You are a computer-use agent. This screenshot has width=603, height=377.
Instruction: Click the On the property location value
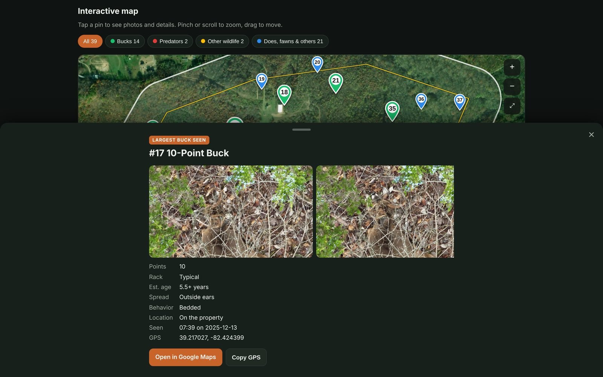pos(201,317)
